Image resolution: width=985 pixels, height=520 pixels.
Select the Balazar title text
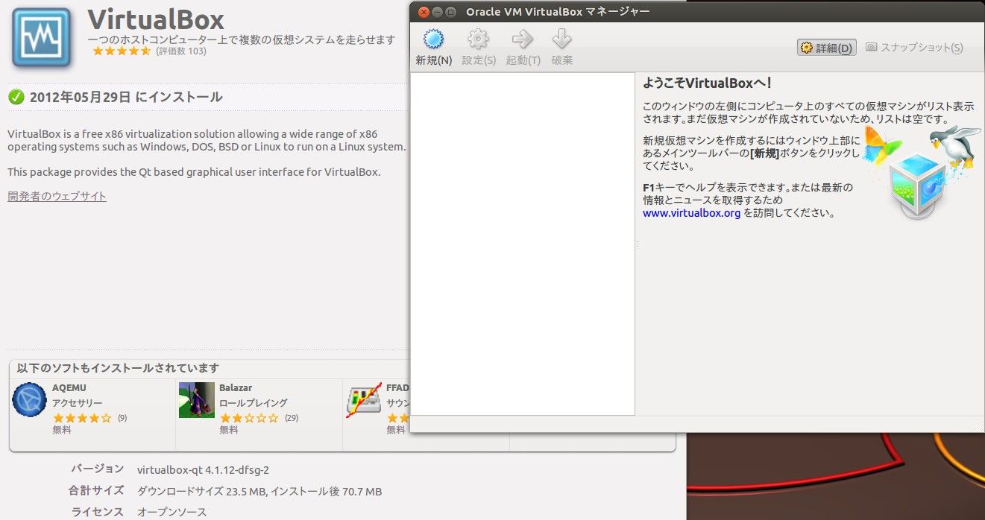pyautogui.click(x=235, y=388)
